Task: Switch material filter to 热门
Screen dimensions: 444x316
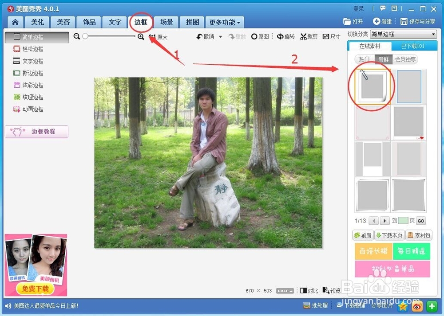Action: click(364, 59)
